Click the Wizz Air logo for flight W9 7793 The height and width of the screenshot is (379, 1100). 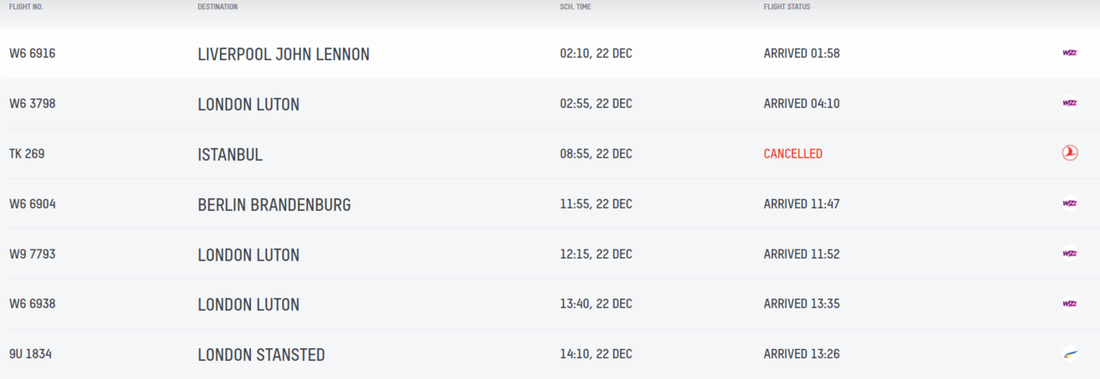tap(1069, 254)
